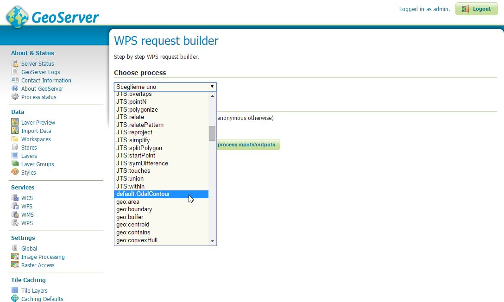This screenshot has width=504, height=302.
Task: Open the Choose process combo box
Action: click(x=165, y=87)
